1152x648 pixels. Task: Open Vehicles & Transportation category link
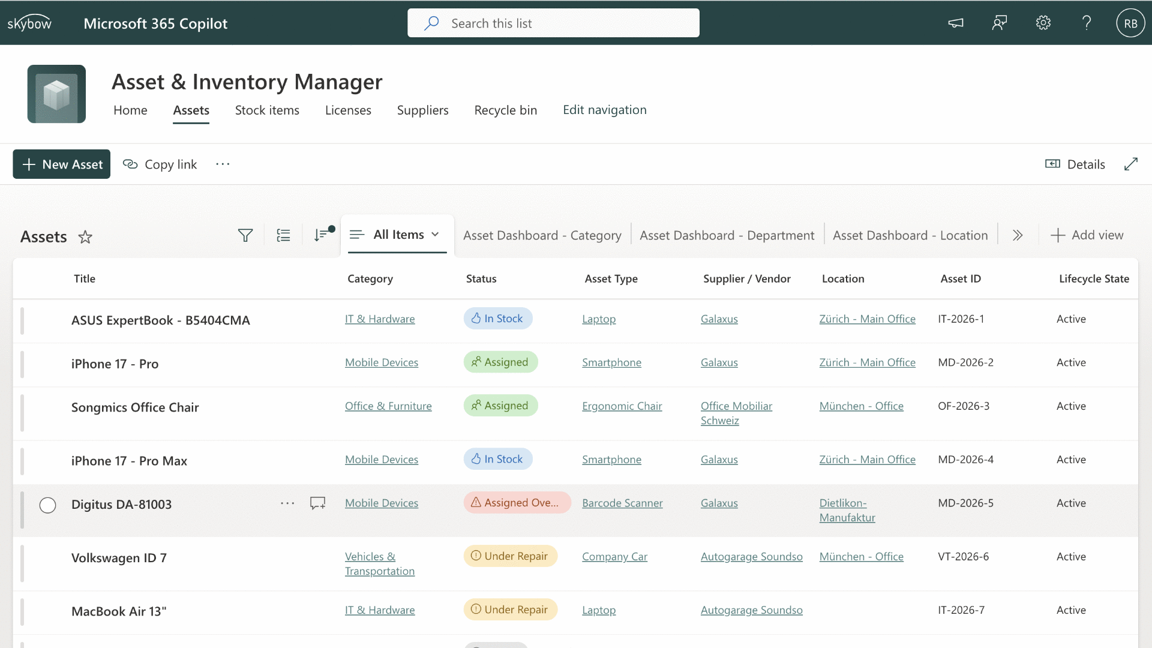(380, 563)
